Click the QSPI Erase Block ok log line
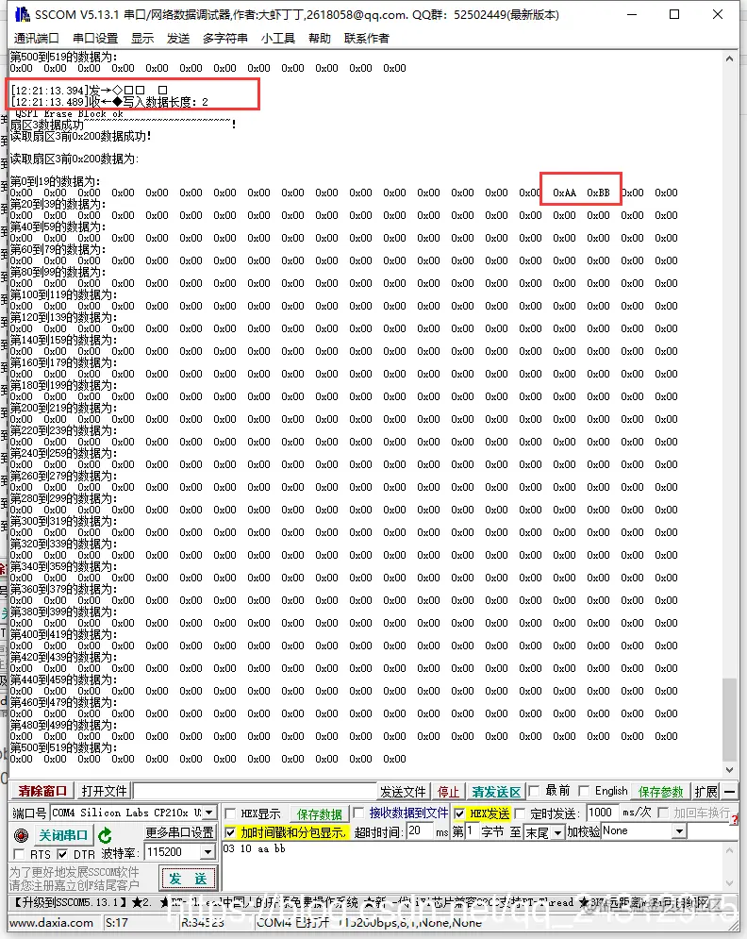This screenshot has height=939, width=747. click(69, 113)
